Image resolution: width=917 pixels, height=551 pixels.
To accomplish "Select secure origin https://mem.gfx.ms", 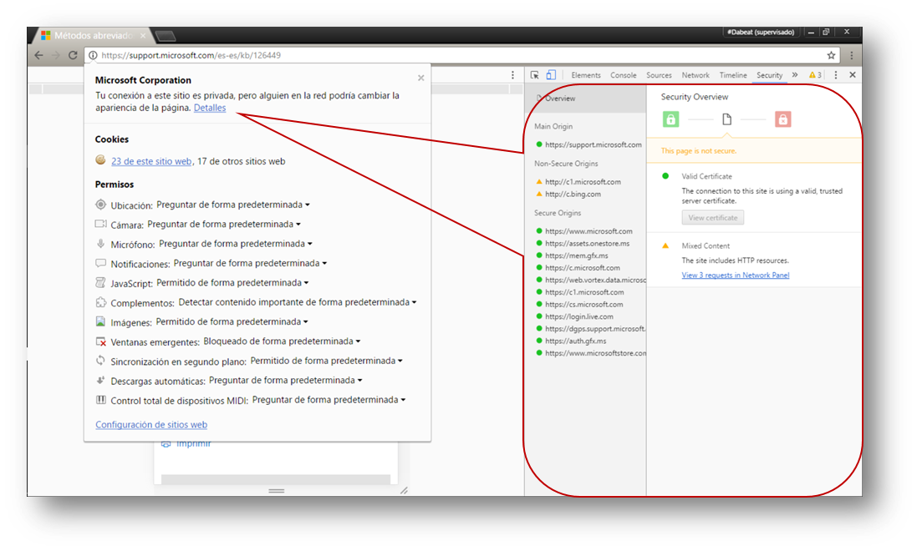I will click(572, 255).
